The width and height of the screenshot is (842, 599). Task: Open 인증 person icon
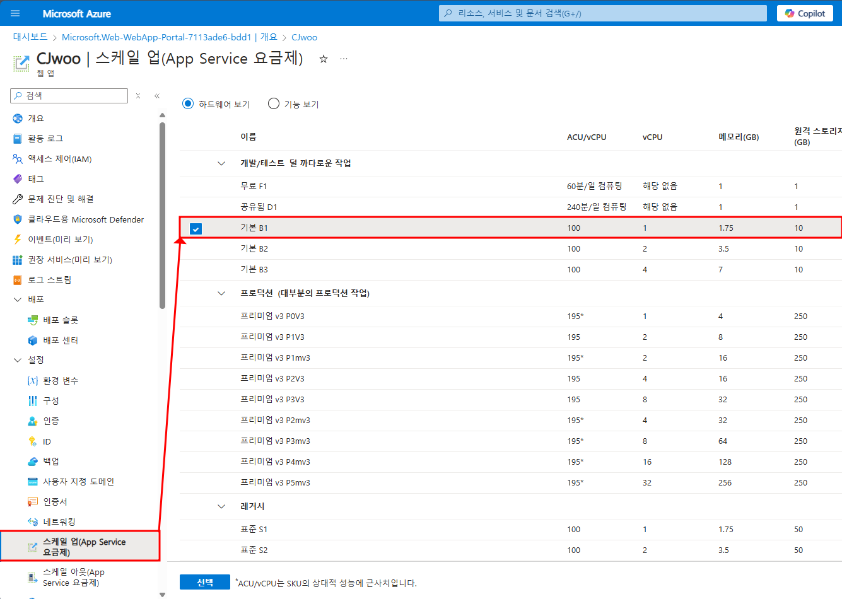coord(33,421)
